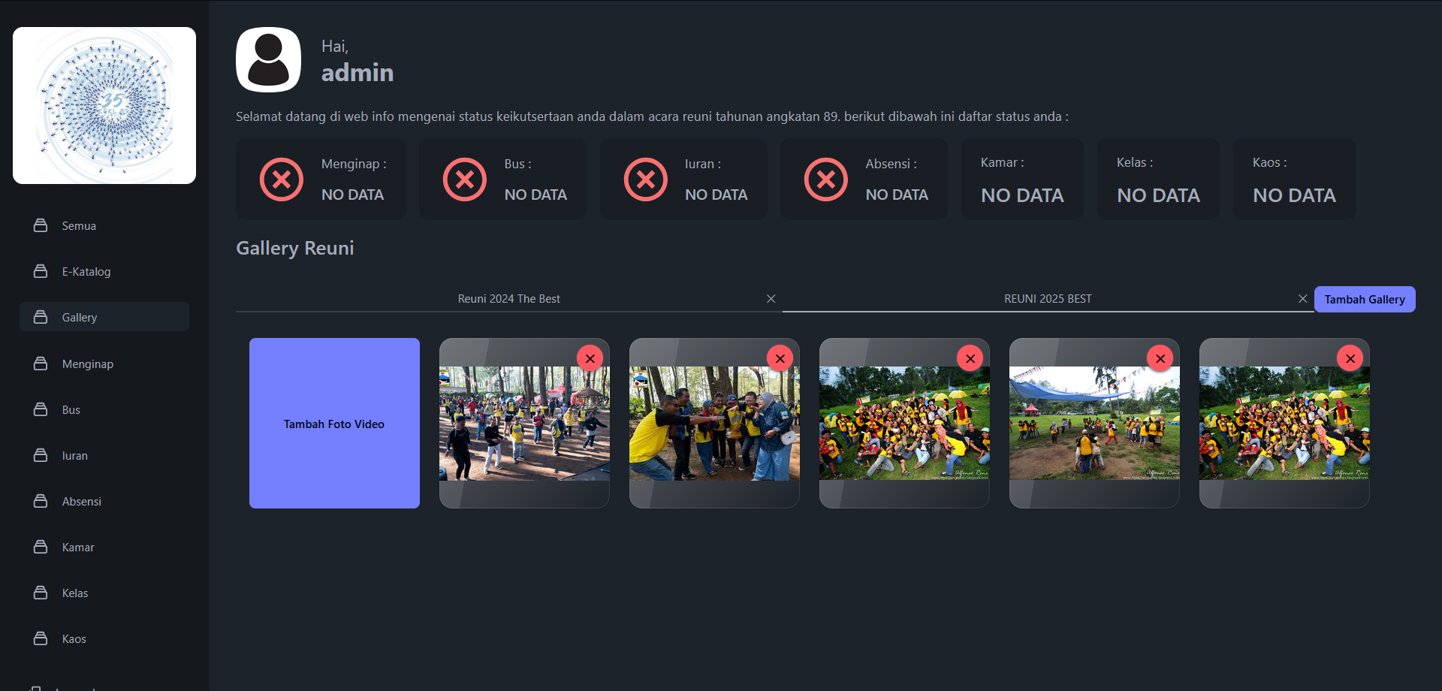Screen dimensions: 1442x691
Task: Close the Reuni 2024 The Best tab
Action: [x=771, y=299]
